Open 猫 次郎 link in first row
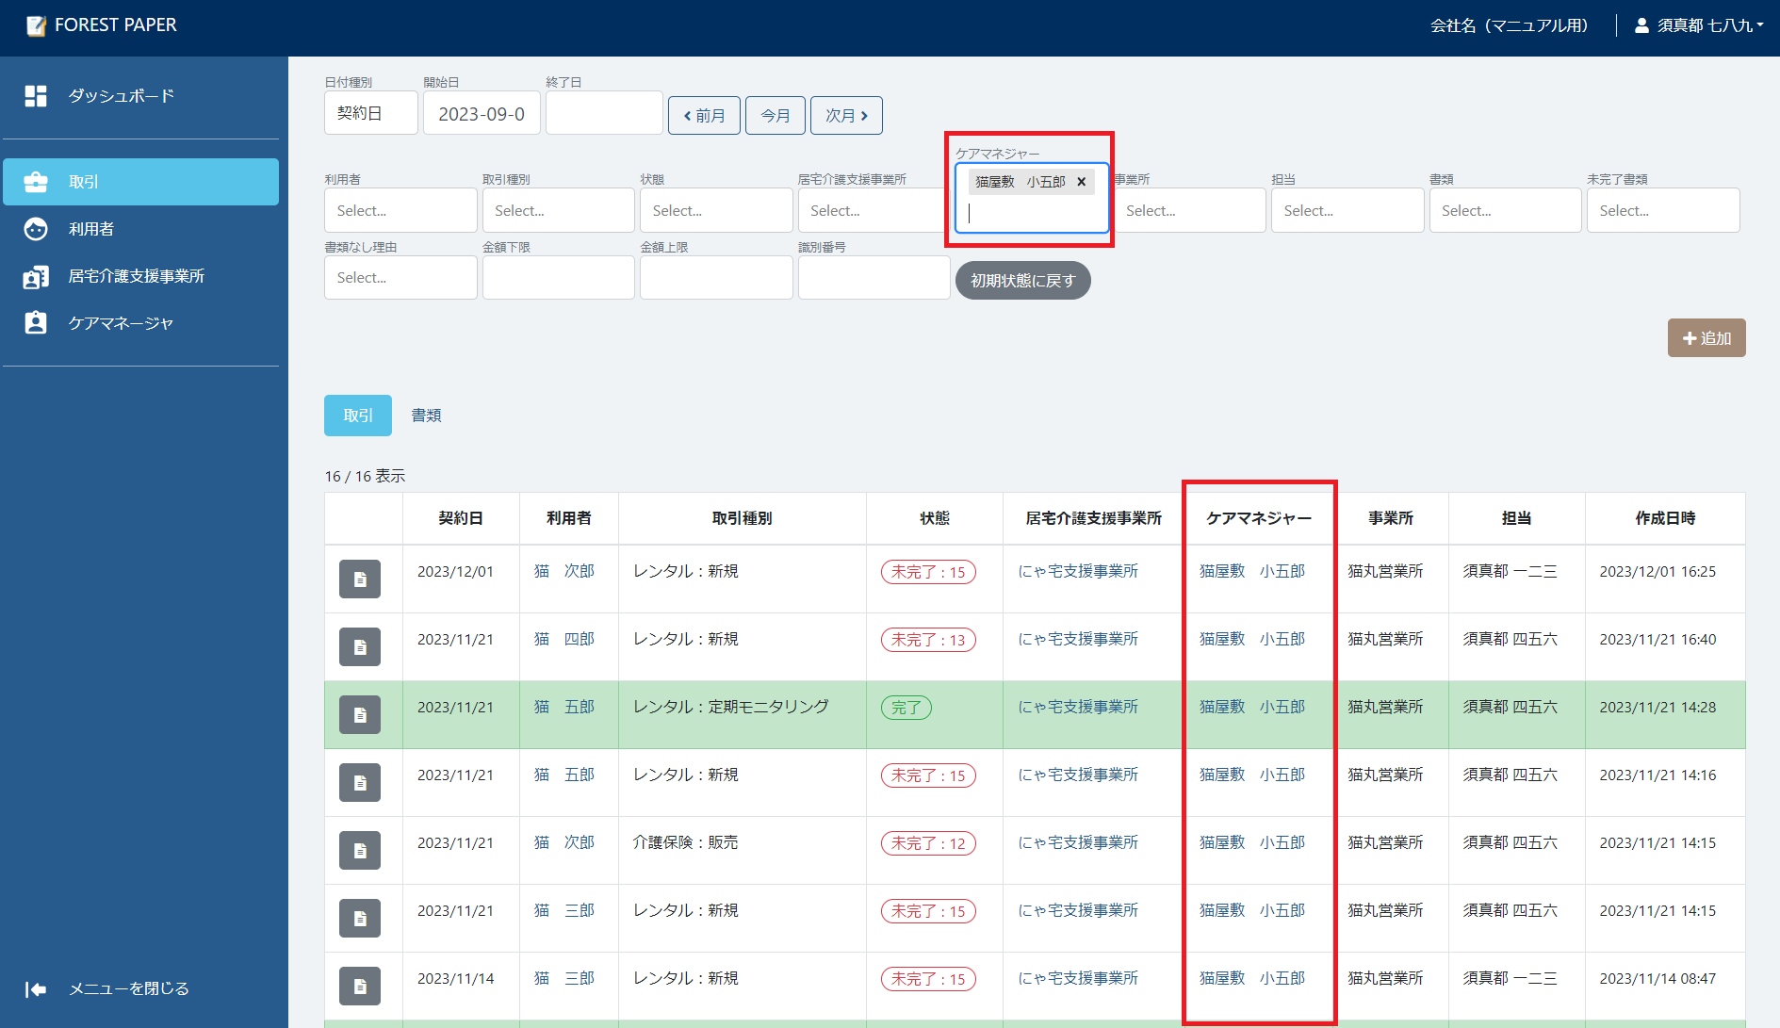 [x=563, y=571]
